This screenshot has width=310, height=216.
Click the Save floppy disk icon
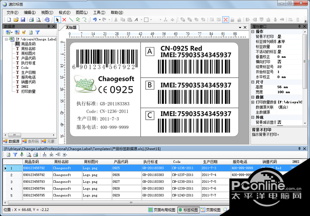[x=23, y=20]
